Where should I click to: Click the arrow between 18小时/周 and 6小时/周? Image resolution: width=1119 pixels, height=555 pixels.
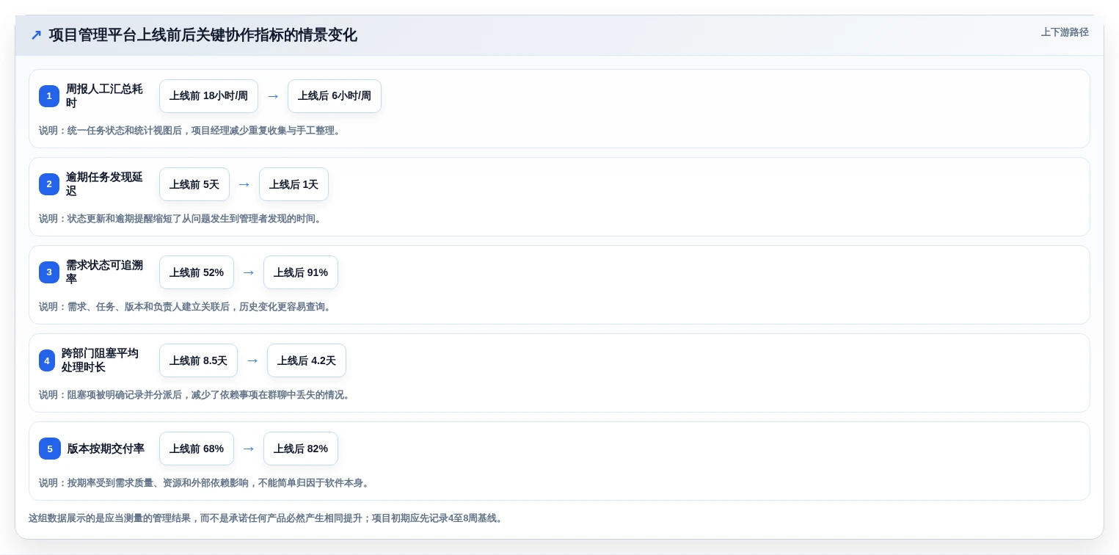tap(273, 96)
